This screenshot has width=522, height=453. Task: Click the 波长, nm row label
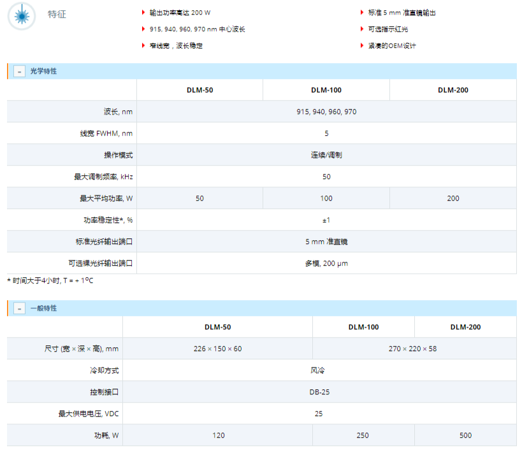[x=118, y=112]
